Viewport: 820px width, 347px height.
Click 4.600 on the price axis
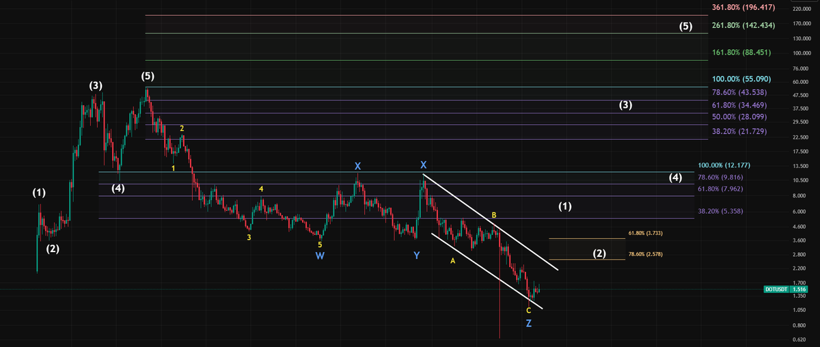tap(799, 226)
